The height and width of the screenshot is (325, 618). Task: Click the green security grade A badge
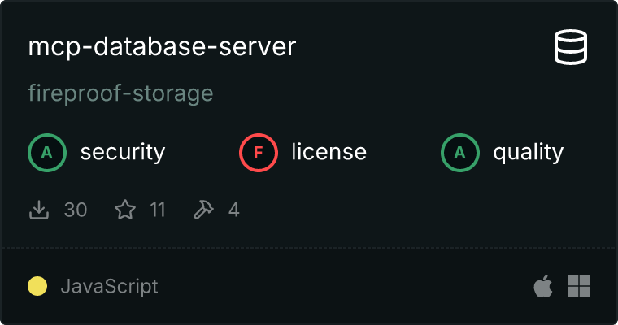[x=47, y=152]
